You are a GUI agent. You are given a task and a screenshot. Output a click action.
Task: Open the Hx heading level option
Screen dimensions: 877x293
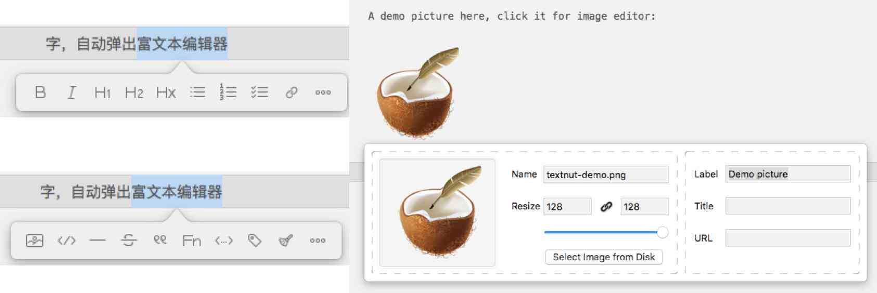(166, 92)
